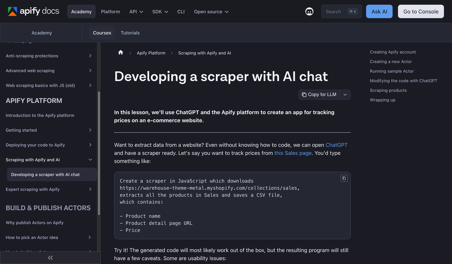Image resolution: width=452 pixels, height=264 pixels.
Task: Click the Apify docs logo
Action: pos(33,11)
